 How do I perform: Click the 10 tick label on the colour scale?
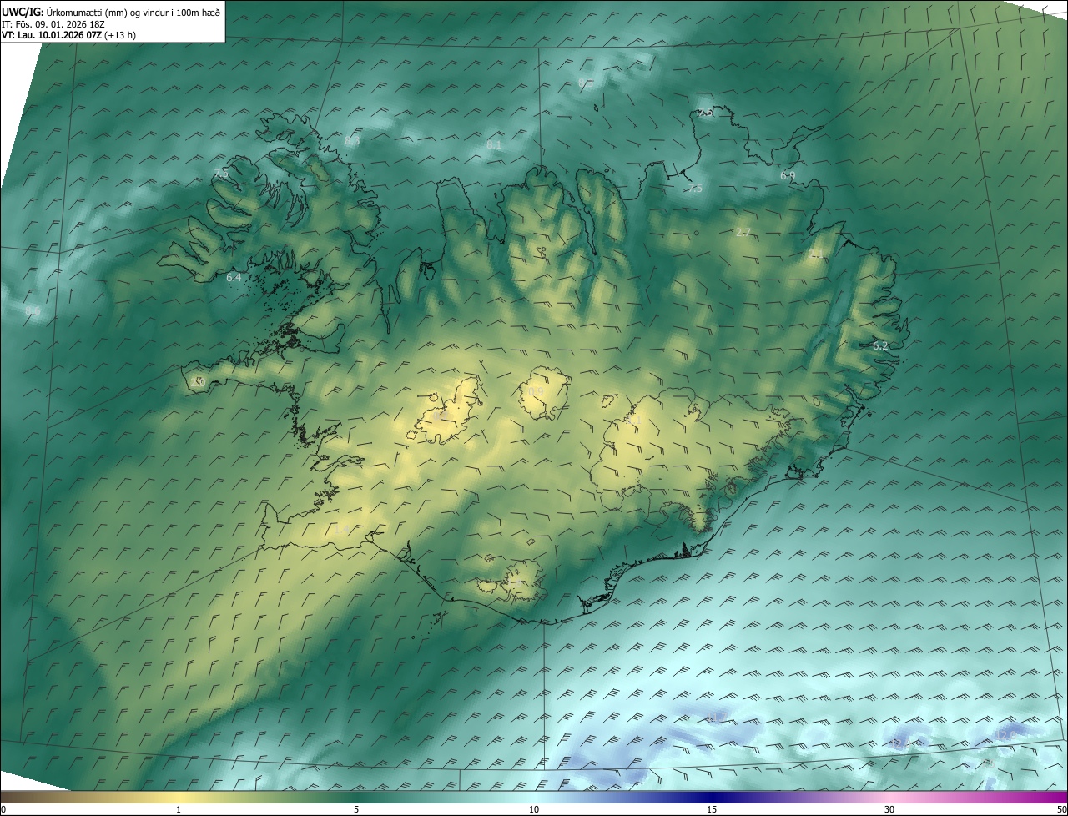[x=534, y=809]
